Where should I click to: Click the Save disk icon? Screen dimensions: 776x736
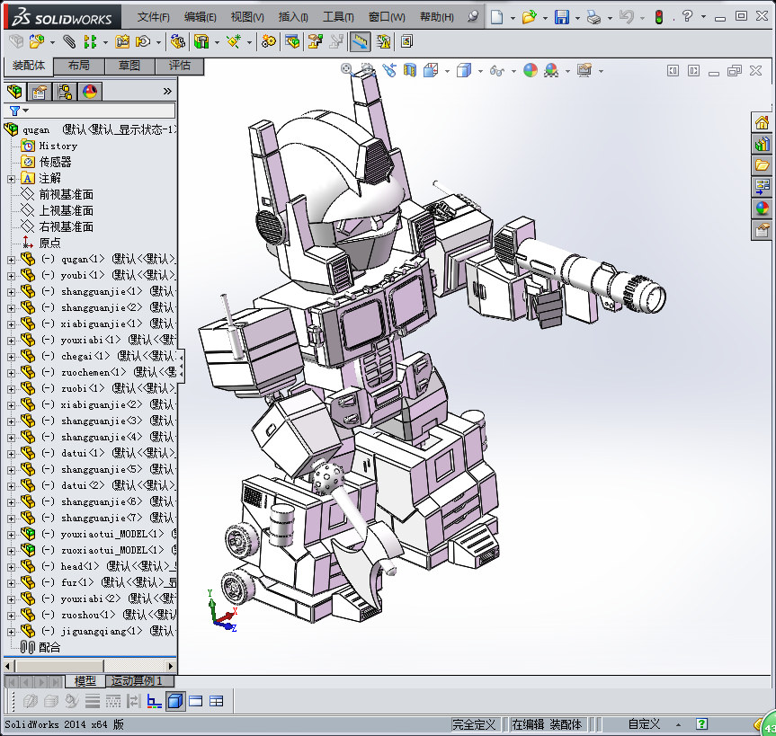tap(562, 17)
